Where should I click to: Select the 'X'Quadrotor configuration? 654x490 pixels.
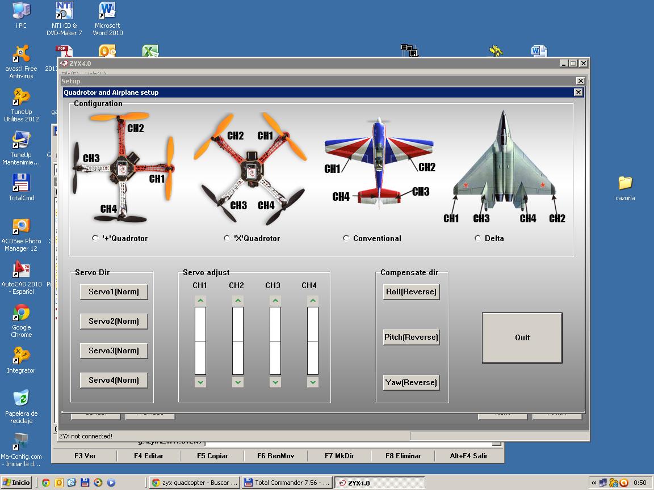(227, 238)
